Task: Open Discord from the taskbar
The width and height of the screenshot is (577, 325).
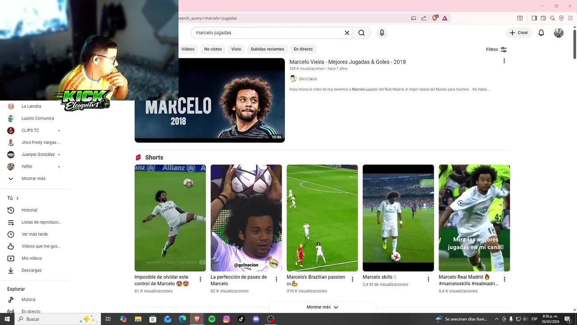Action: (x=256, y=319)
